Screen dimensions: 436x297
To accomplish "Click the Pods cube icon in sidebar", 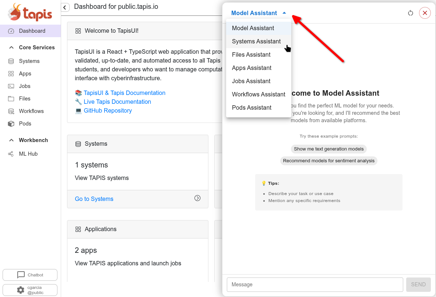I will click(11, 124).
